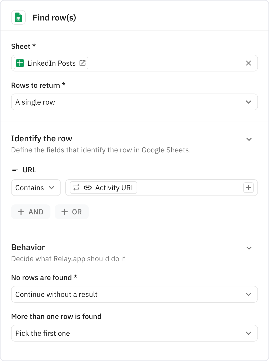This screenshot has width=269, height=361.
Task: Add an OR condition
Action: tap(72, 212)
